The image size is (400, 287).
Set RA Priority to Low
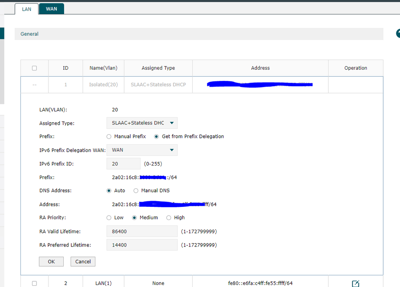tap(109, 218)
